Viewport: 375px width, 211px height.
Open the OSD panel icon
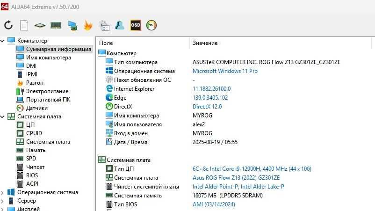[x=136, y=25]
